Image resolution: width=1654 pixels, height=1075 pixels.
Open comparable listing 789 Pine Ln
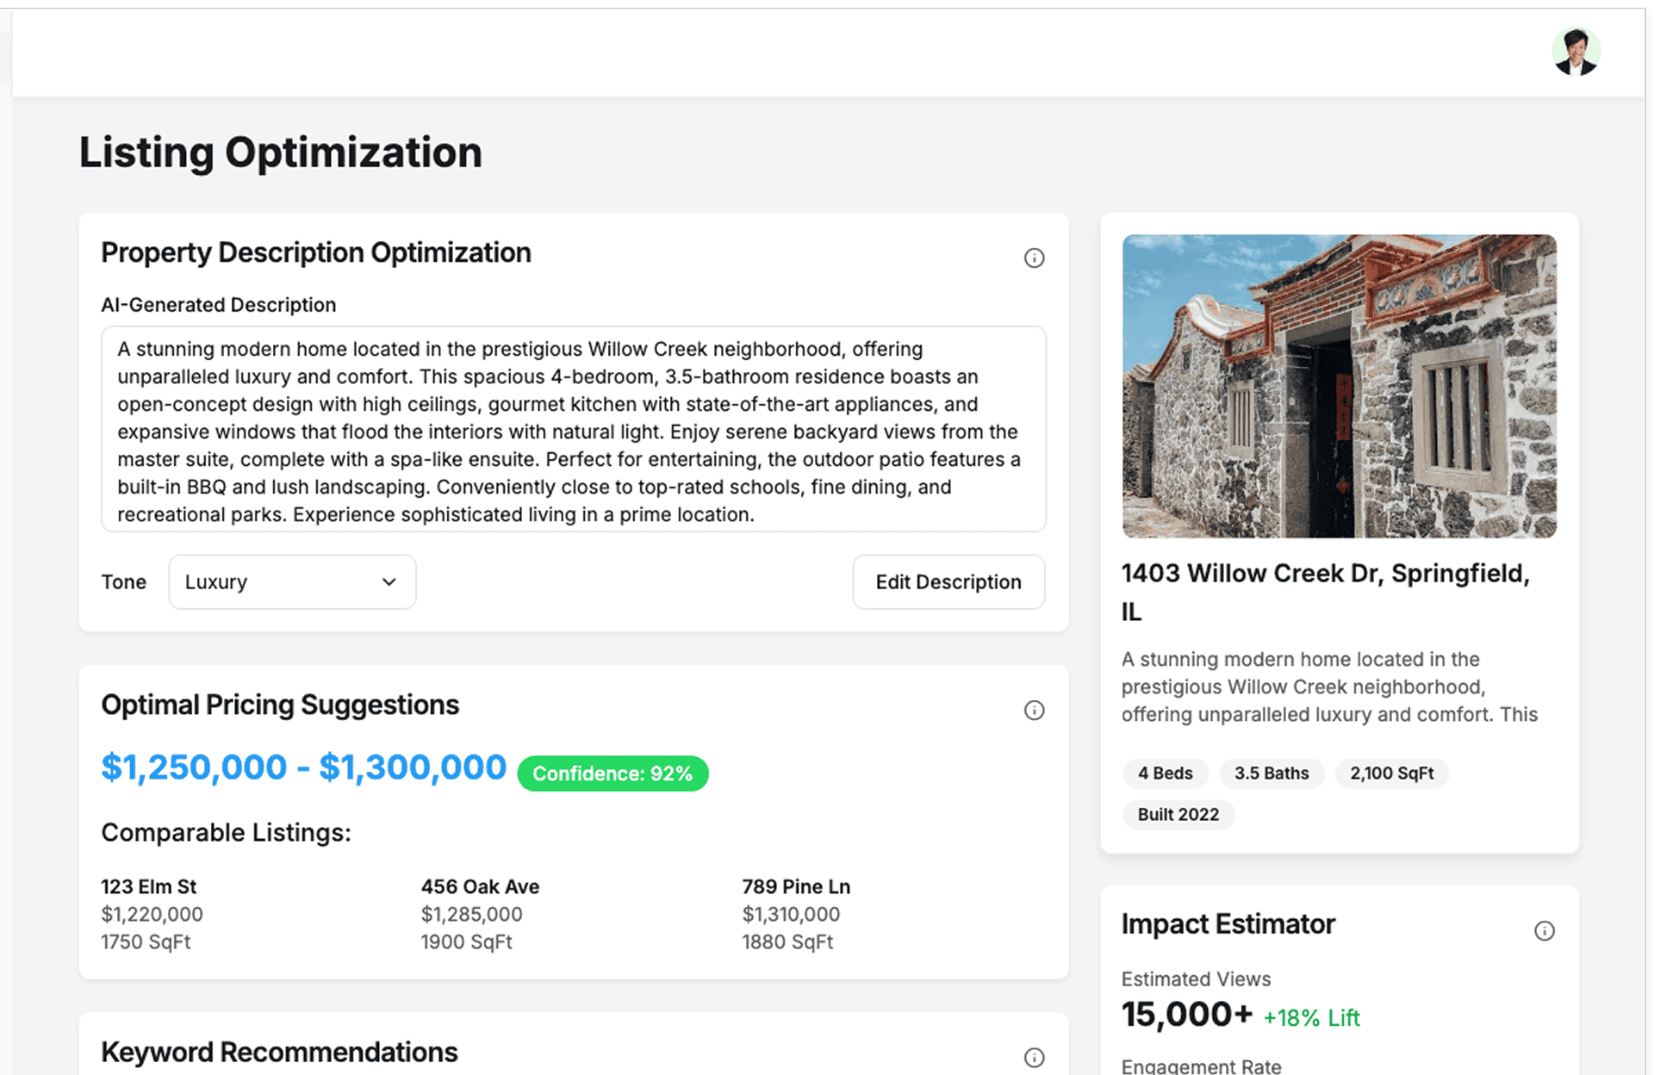click(795, 886)
